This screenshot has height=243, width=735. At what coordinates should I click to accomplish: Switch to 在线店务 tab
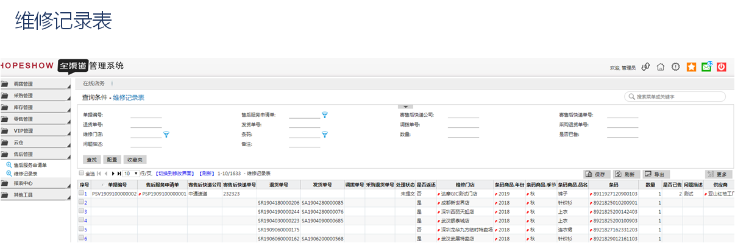(x=94, y=83)
